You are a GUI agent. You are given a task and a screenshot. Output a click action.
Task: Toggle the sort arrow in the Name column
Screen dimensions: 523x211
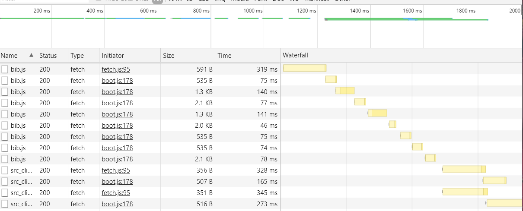(x=31, y=55)
